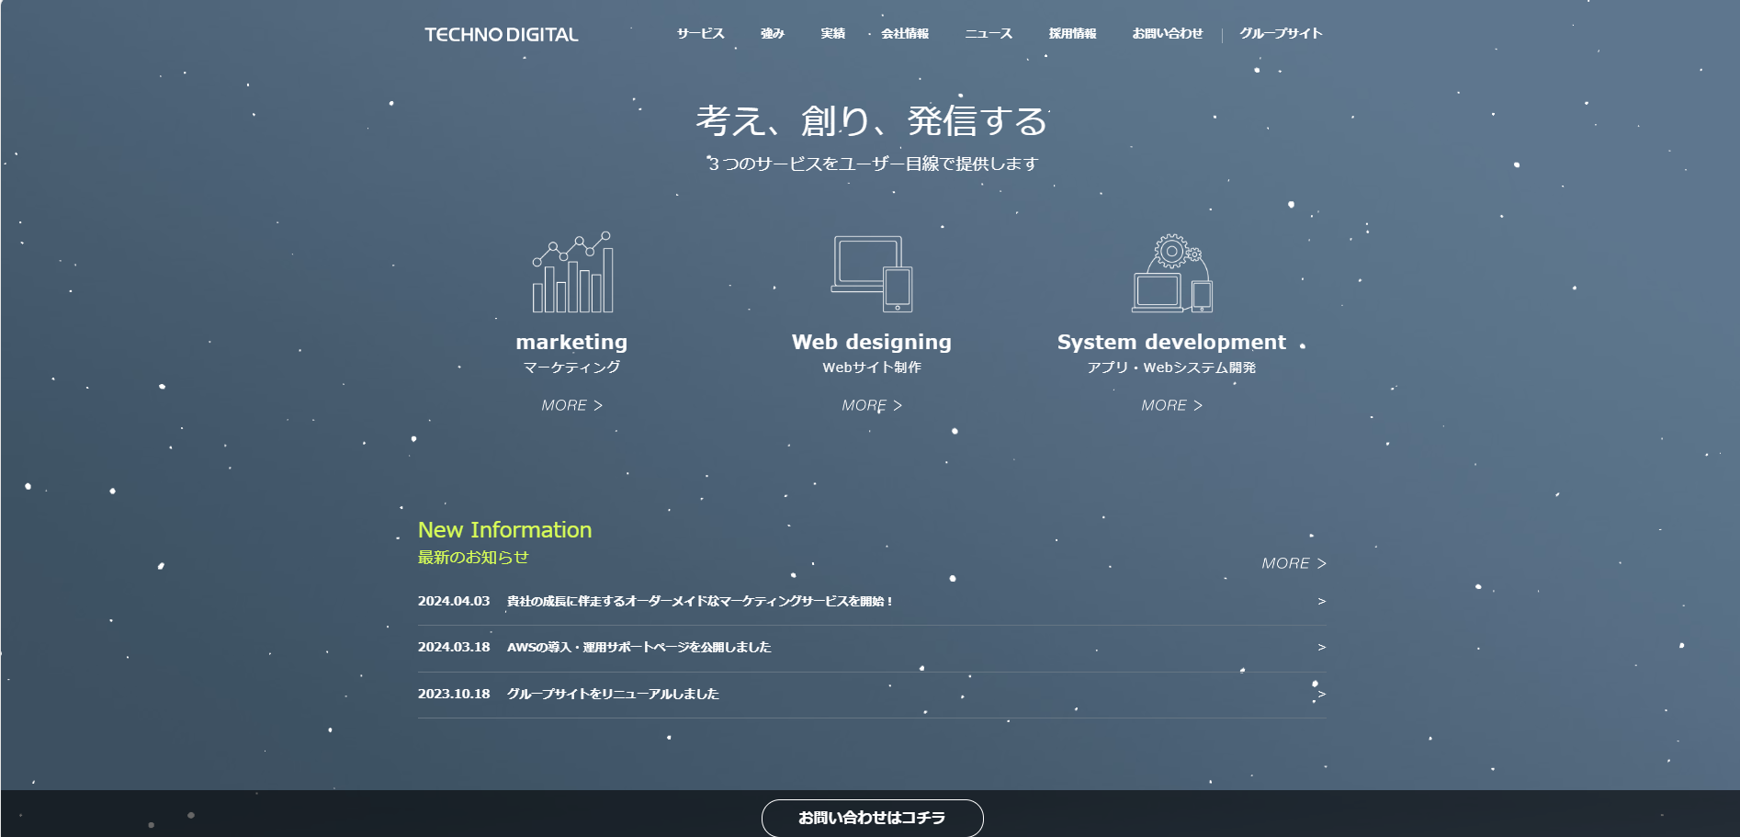This screenshot has width=1740, height=837.
Task: Open the AWS導入・運用サポート news article
Action: [x=638, y=648]
